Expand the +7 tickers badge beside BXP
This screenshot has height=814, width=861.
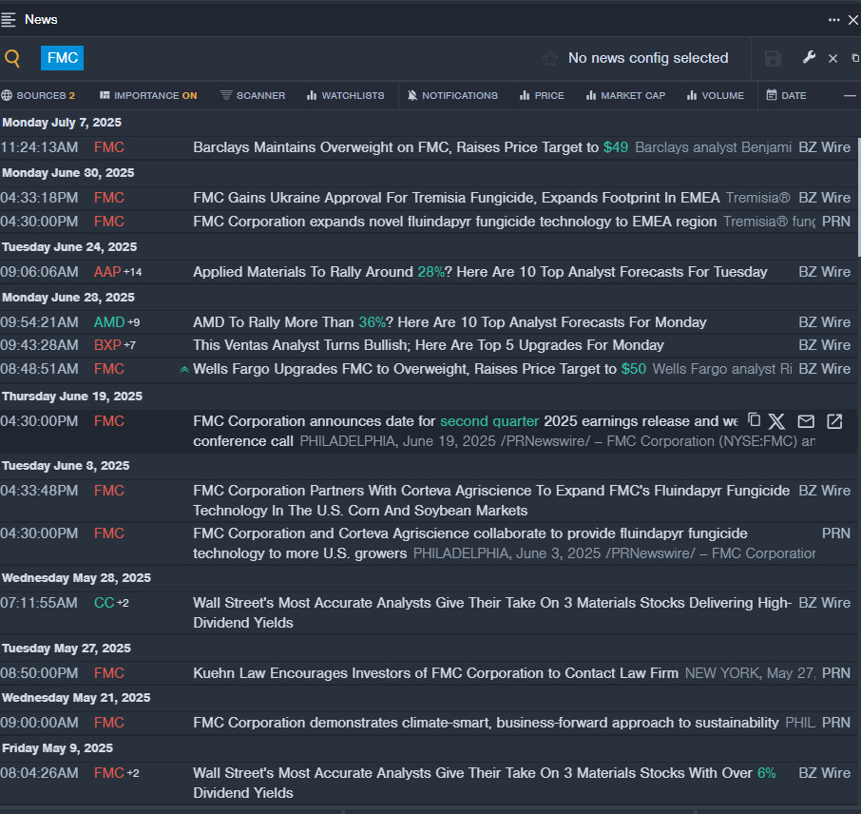click(129, 346)
